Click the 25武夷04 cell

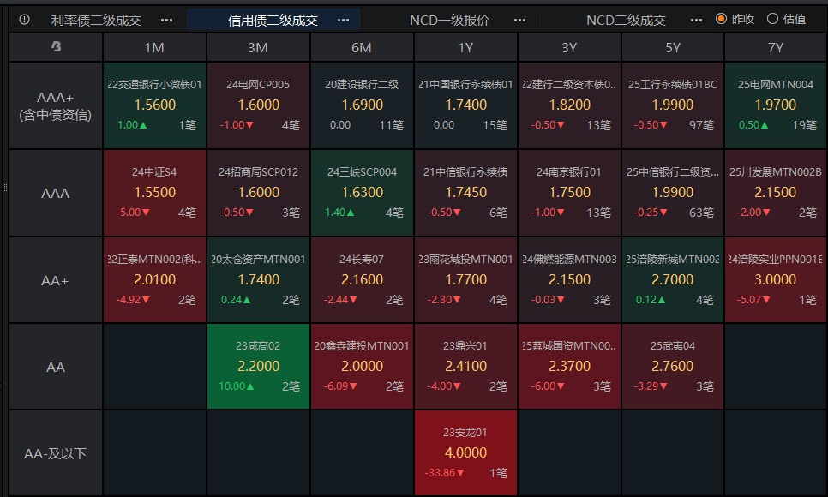click(x=673, y=367)
